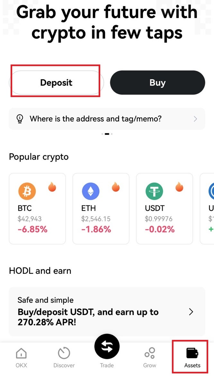Viewport: 214px width, 376px height.
Task: Open the USDT earn offer arrow
Action: click(x=191, y=312)
